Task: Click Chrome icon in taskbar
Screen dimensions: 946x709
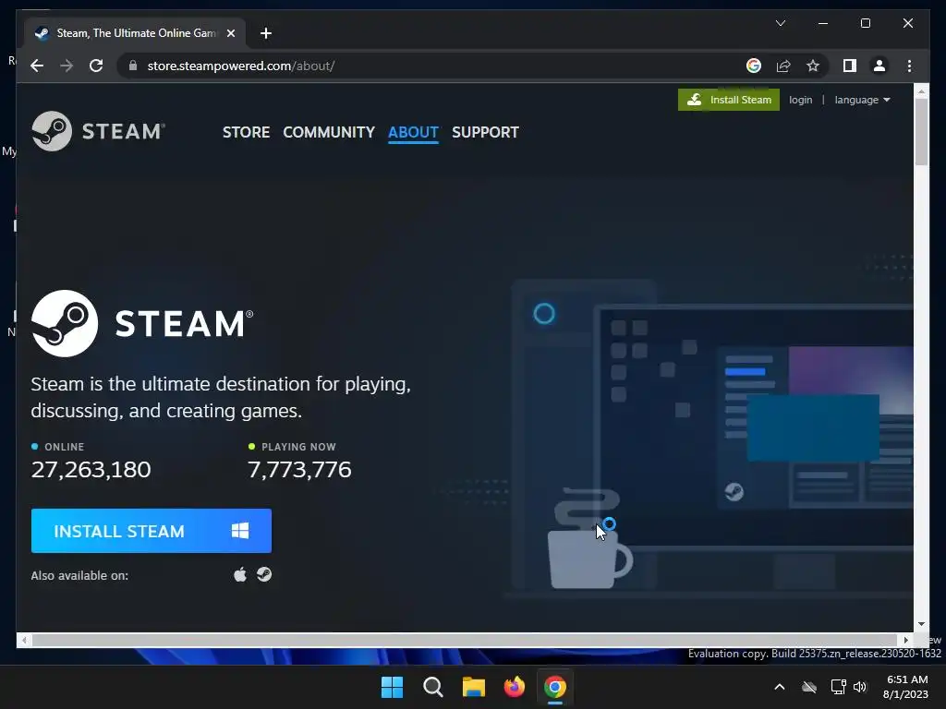Action: point(554,687)
